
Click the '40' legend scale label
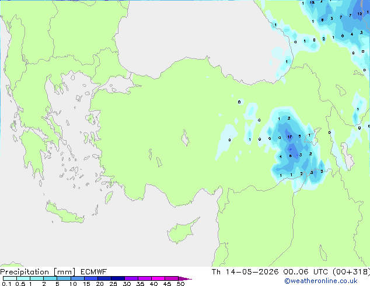tap(153, 284)
